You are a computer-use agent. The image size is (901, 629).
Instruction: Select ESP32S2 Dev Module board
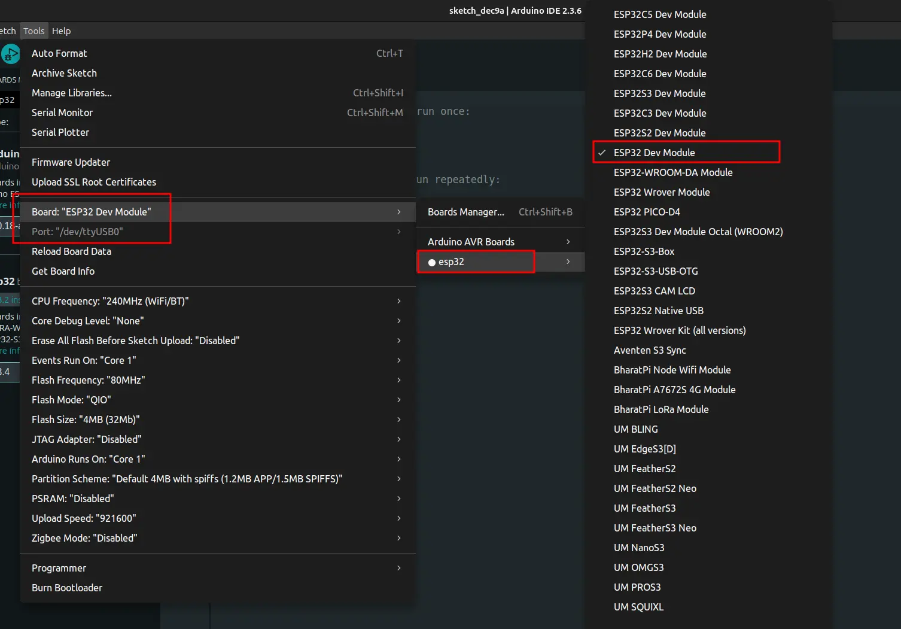708,133
